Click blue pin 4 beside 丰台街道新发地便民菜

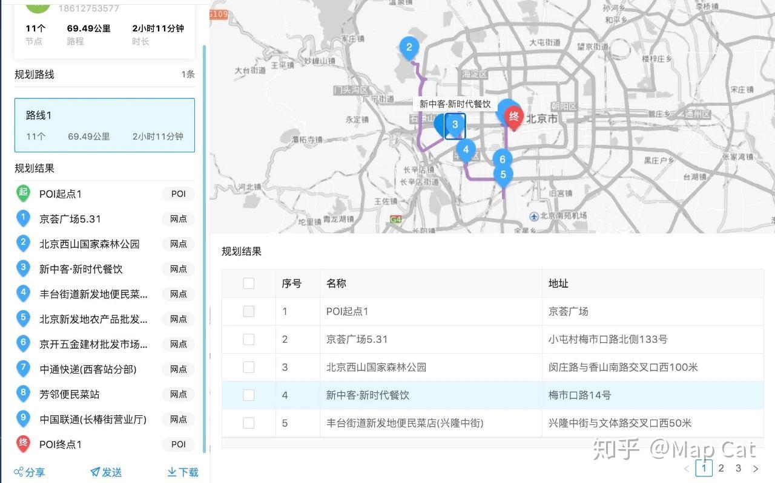tap(23, 294)
